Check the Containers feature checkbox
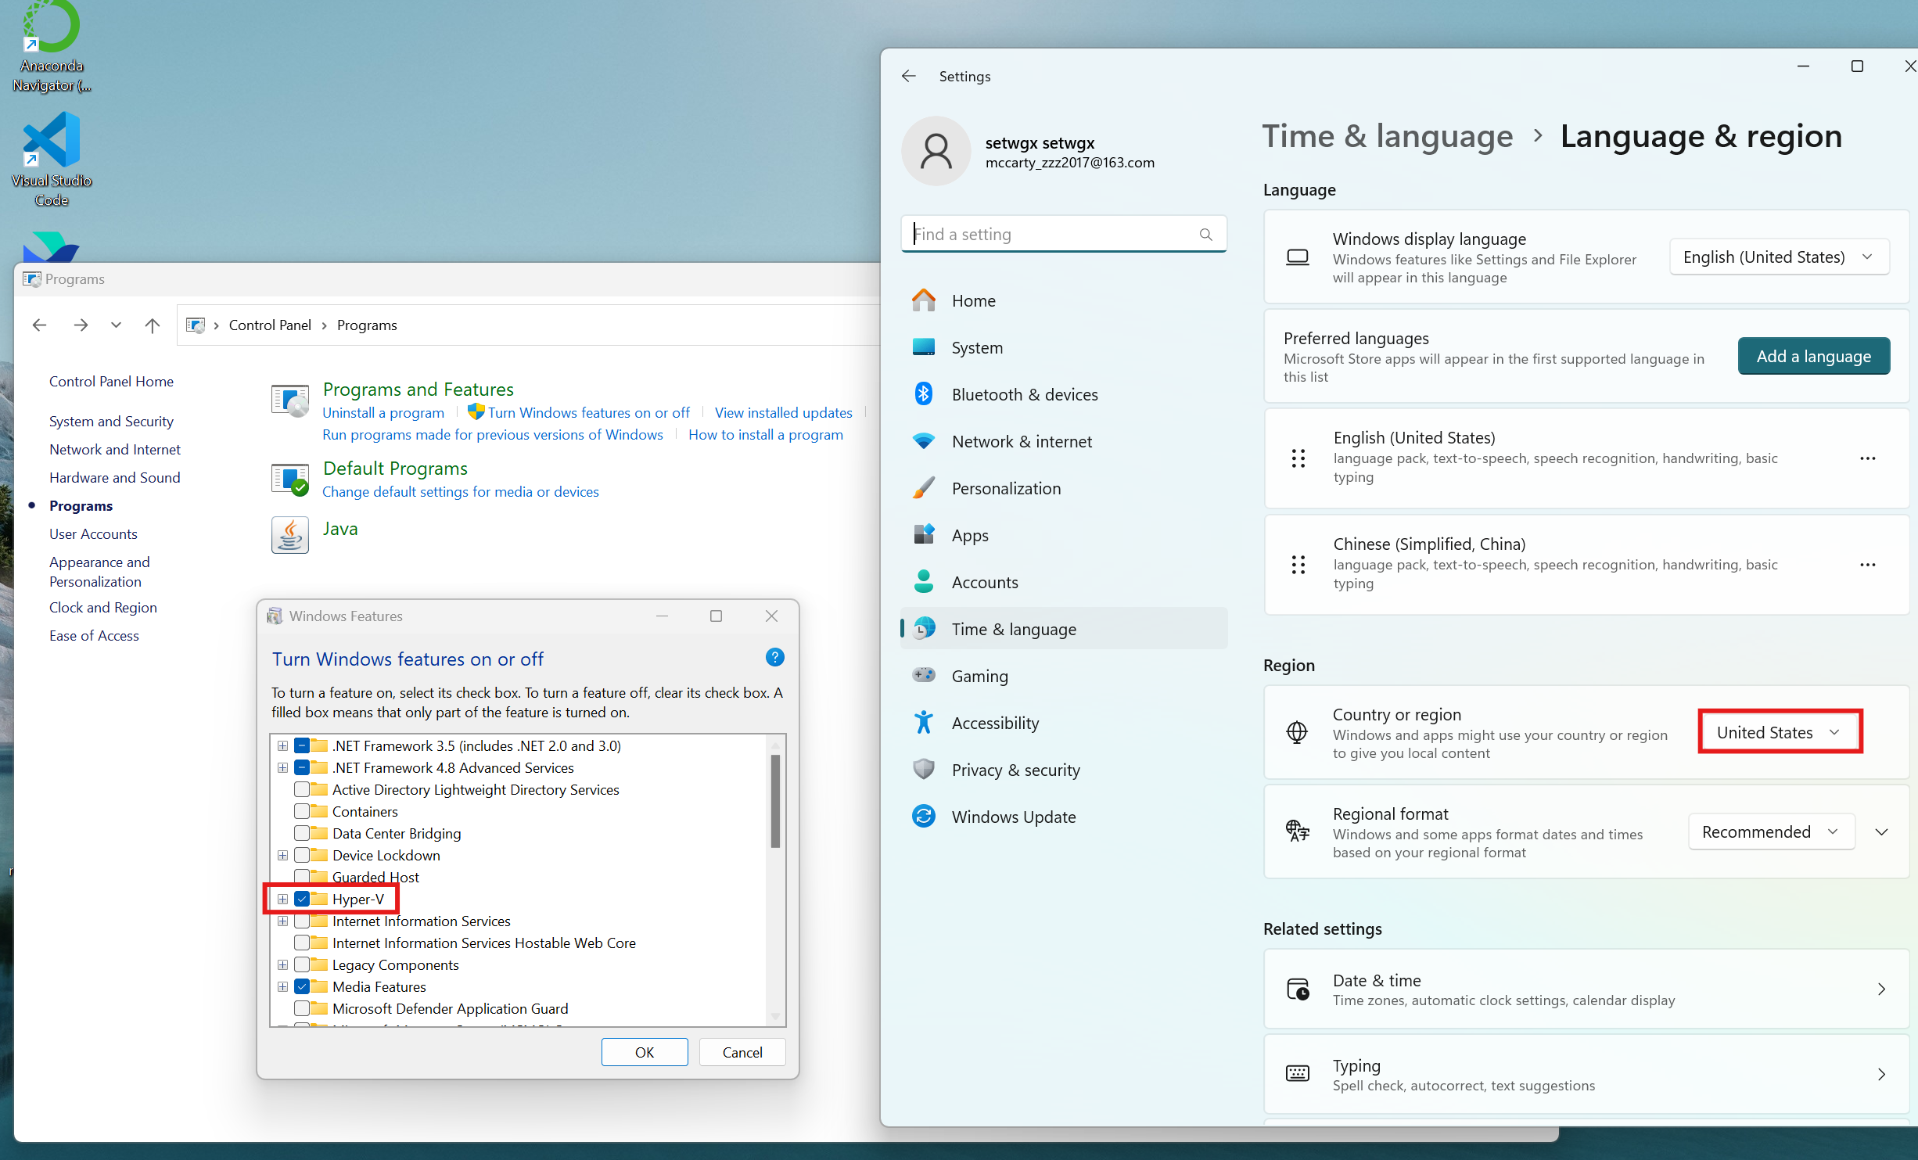Viewport: 1918px width, 1160px height. [x=302, y=812]
